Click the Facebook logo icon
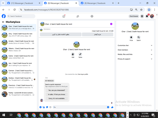This screenshot has width=158, height=118. click(4, 16)
